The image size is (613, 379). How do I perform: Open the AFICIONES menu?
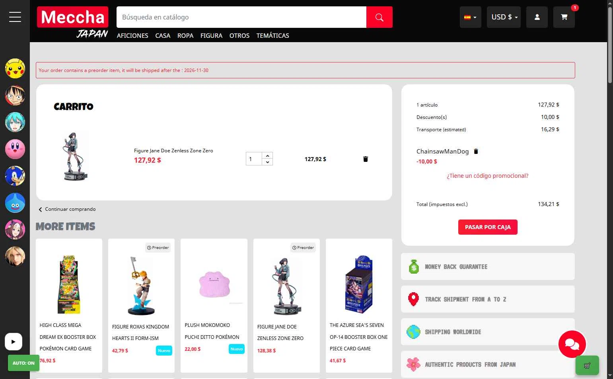click(x=132, y=35)
